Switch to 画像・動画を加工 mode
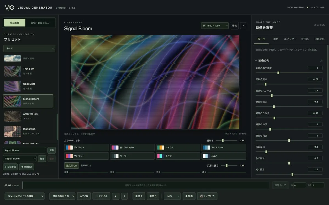Image resolution: width=329 pixels, height=205 pixels. coord(40,23)
